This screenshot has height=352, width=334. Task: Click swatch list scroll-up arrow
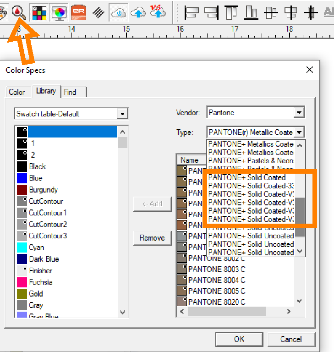tap(122, 132)
